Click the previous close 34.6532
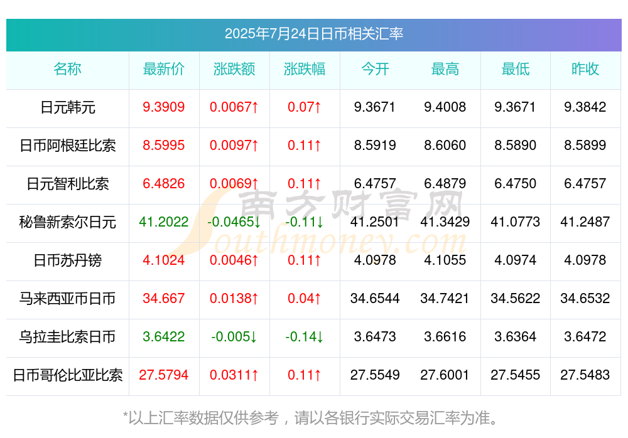 (585, 298)
